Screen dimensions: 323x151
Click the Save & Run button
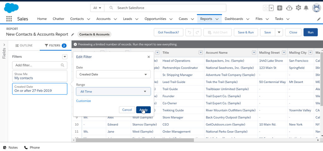246,32
